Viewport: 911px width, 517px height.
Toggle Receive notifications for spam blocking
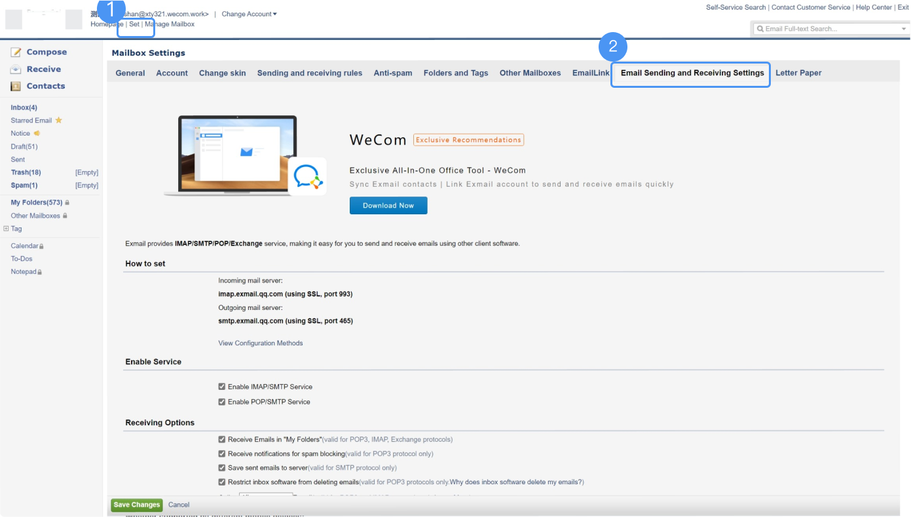[x=222, y=453]
